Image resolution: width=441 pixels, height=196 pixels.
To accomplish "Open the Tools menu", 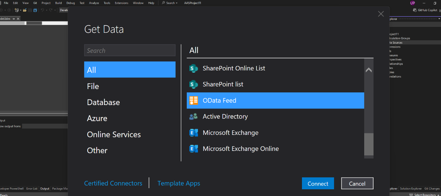I will [107, 3].
